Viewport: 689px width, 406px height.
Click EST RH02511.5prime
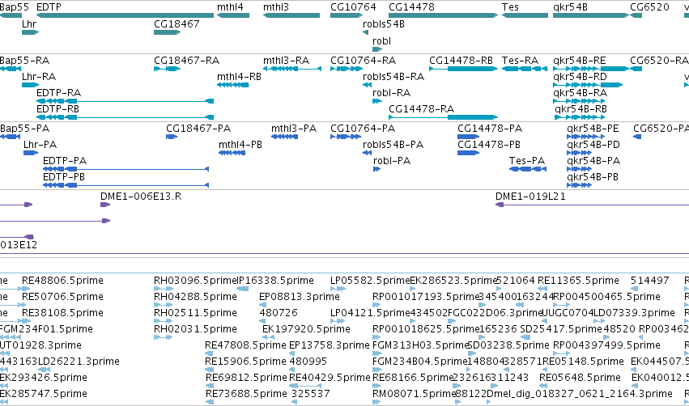pyautogui.click(x=163, y=321)
